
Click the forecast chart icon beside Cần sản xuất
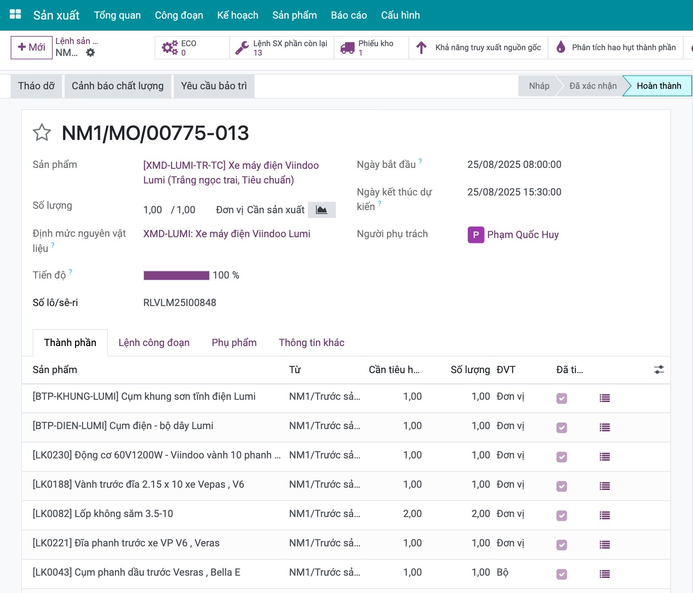[x=322, y=210]
